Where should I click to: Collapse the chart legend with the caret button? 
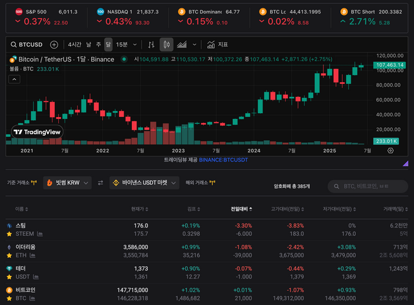click(14, 79)
